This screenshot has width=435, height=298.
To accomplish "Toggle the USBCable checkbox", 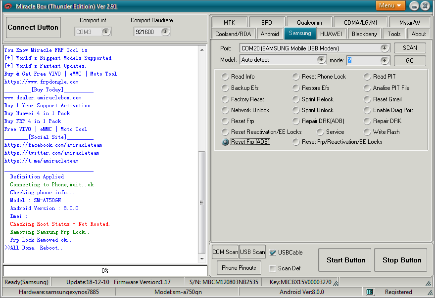I will 273,253.
